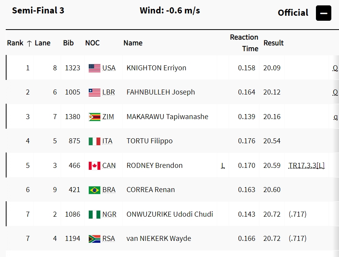Click the Liberia flag icon
Image resolution: width=339 pixels, height=257 pixels.
[94, 93]
